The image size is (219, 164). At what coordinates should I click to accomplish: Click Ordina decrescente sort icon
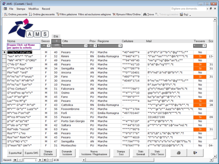tap(30, 14)
